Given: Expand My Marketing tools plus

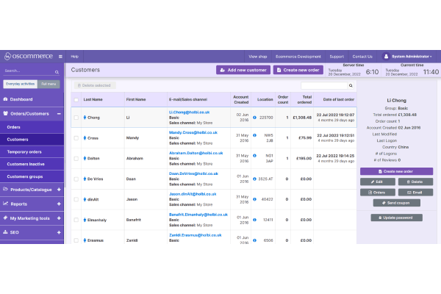Looking at the screenshot, I should point(59,218).
